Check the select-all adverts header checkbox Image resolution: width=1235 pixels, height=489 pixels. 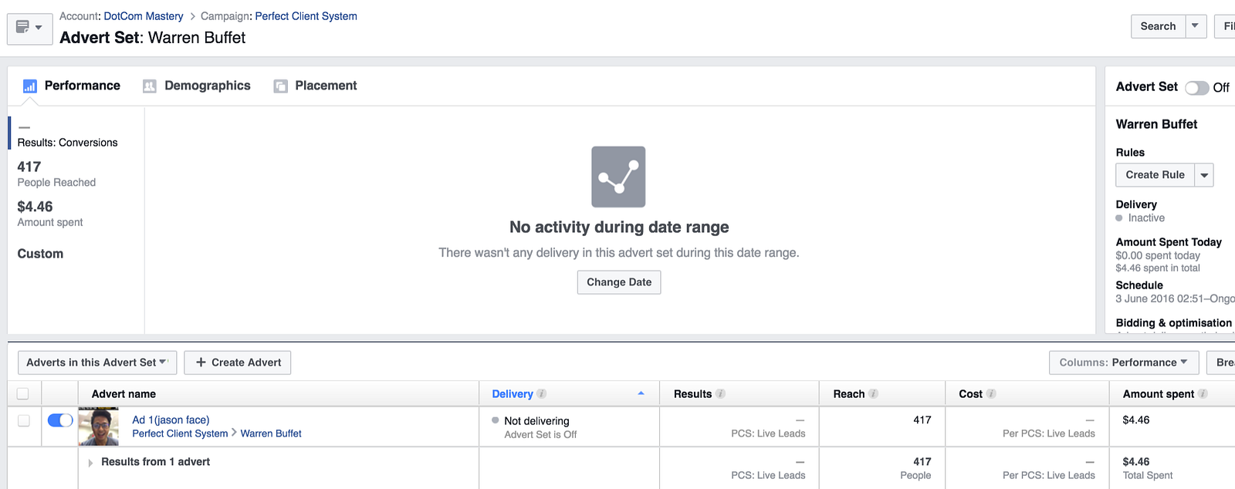pos(23,394)
